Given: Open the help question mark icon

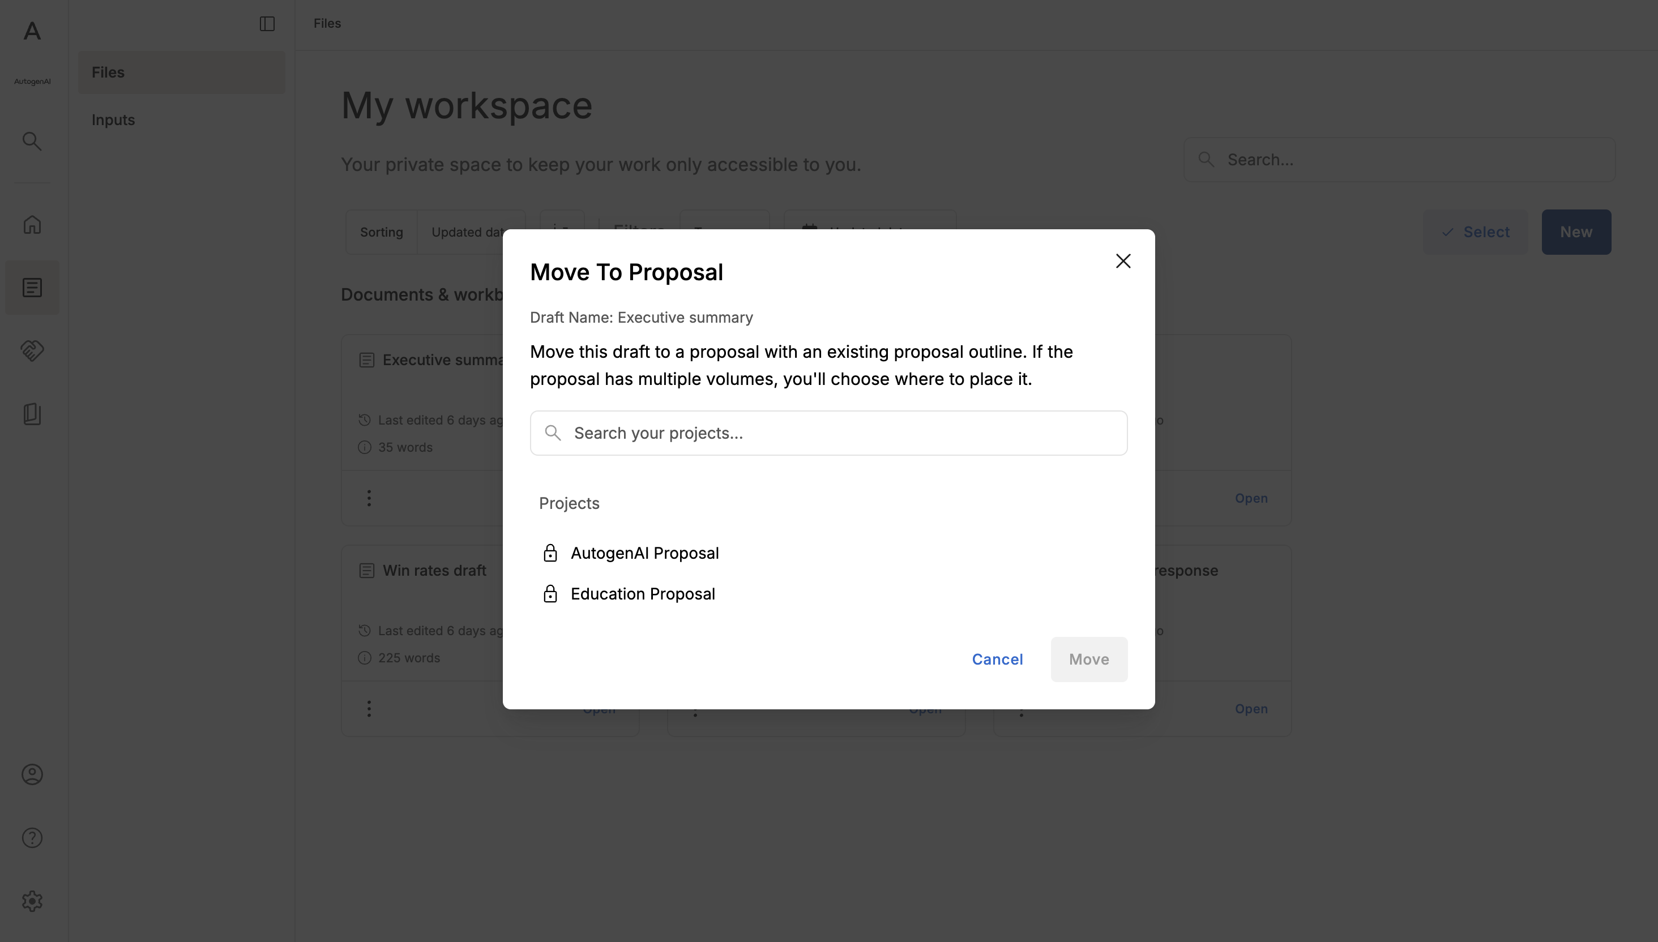Looking at the screenshot, I should (x=32, y=838).
